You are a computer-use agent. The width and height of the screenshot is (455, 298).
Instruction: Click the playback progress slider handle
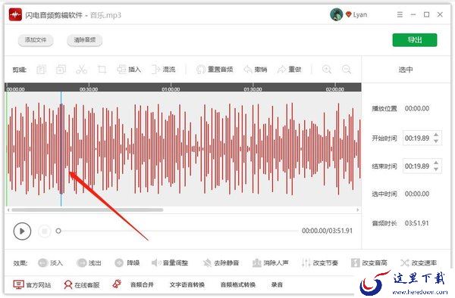coord(58,231)
